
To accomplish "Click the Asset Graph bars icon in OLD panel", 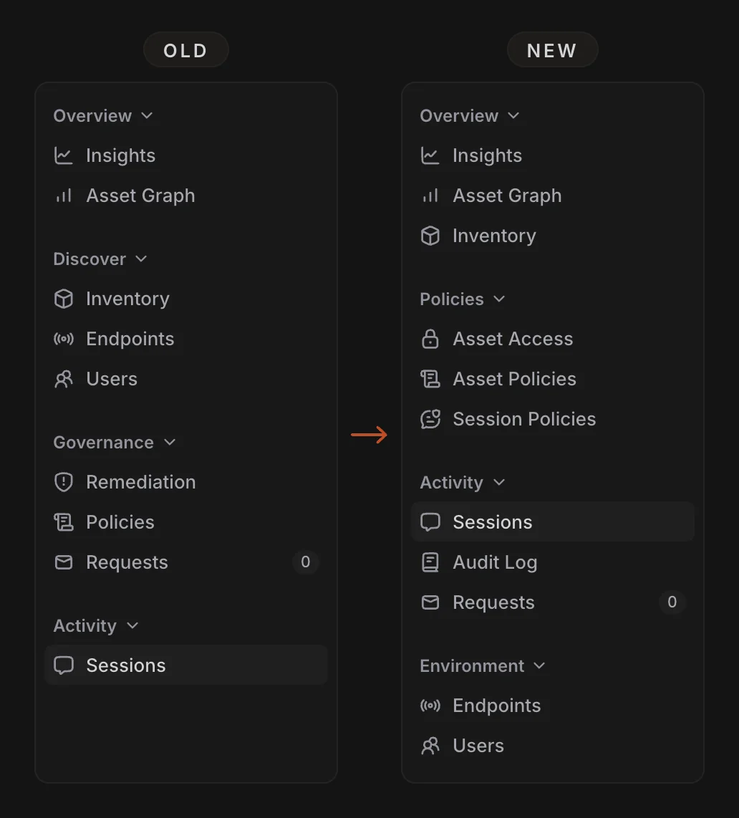I will (x=64, y=196).
